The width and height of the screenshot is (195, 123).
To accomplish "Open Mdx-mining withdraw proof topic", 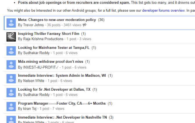I will click(50, 62).
